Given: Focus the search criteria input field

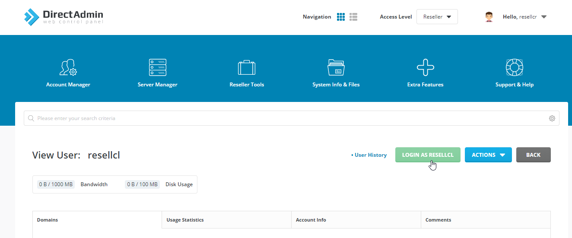Looking at the screenshot, I should [x=292, y=118].
